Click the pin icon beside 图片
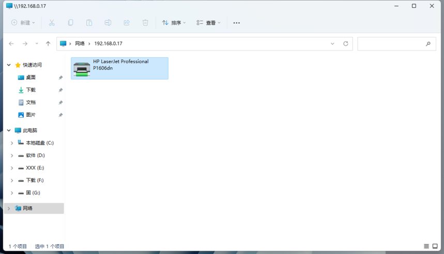 pos(60,115)
